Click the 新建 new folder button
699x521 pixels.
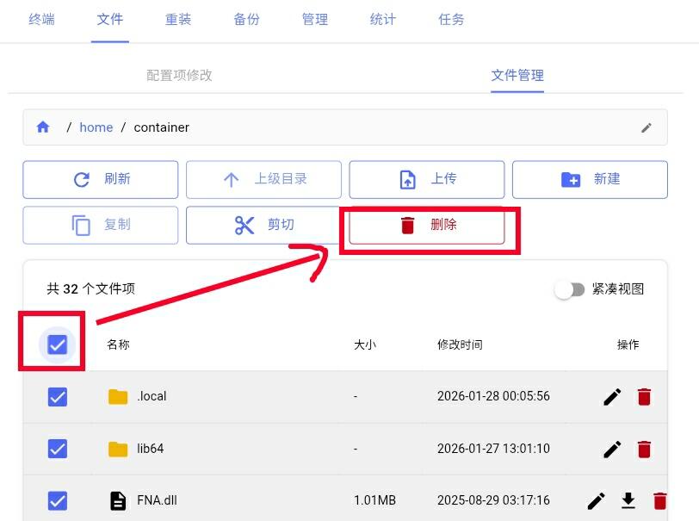tap(590, 180)
